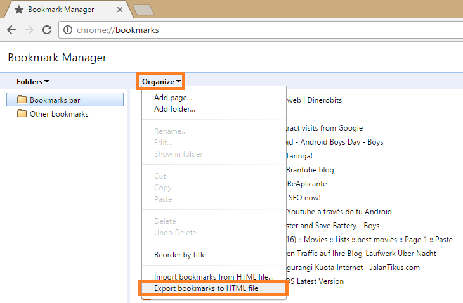Click the Bookmarks bar folder icon
The height and width of the screenshot is (303, 463).
coord(22,100)
